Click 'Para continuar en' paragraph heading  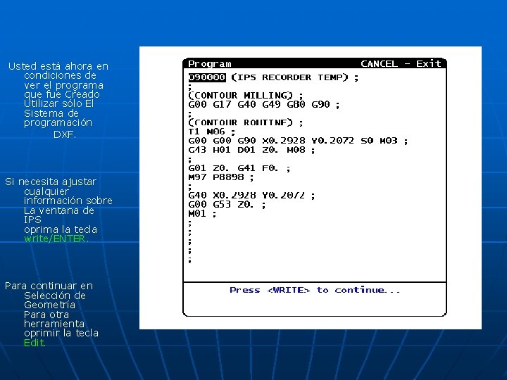pos(49,286)
